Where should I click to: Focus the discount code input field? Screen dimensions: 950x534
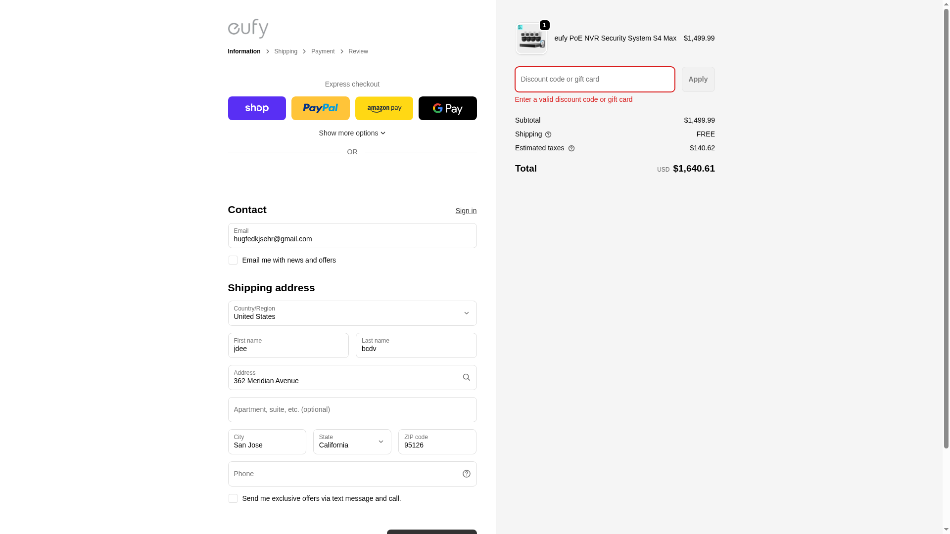click(594, 79)
